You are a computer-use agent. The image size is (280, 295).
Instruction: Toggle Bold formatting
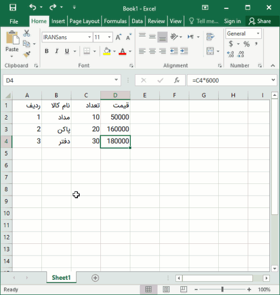[47, 51]
